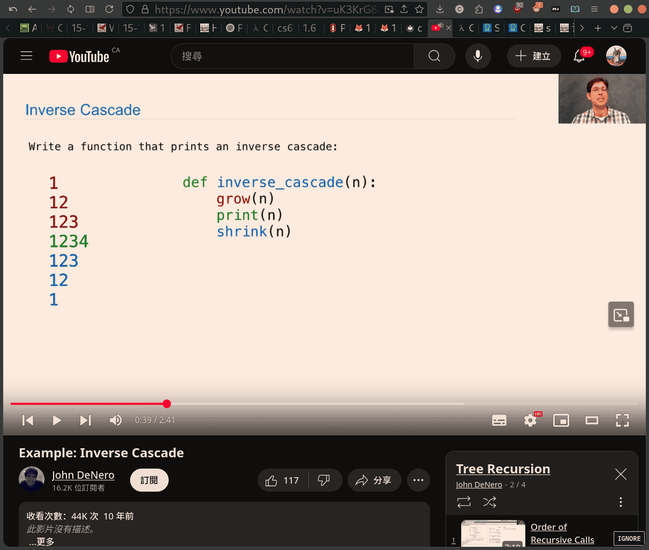Click the voice search microphone icon
This screenshot has height=550, width=649.
(478, 56)
